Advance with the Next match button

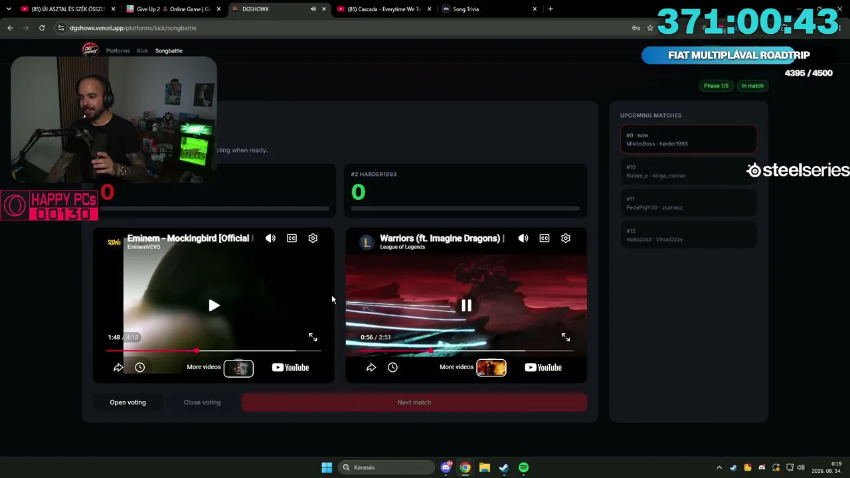pos(414,402)
